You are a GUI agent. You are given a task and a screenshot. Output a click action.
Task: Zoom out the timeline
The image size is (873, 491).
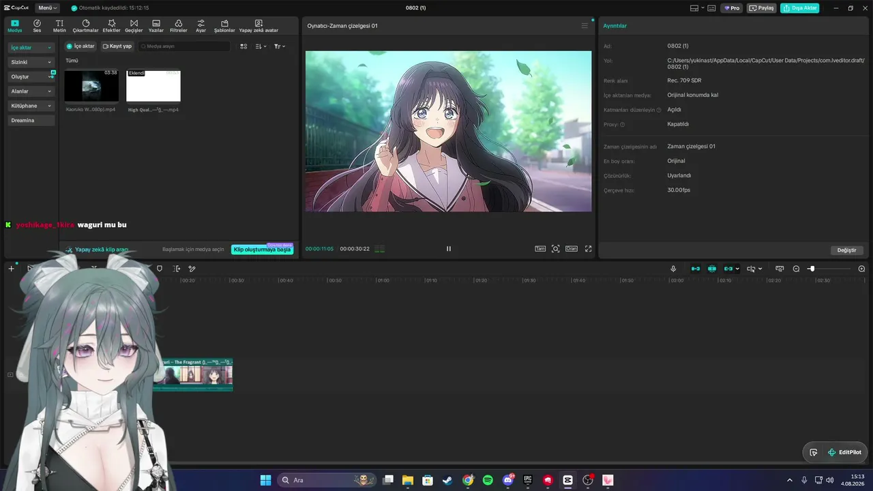click(796, 269)
